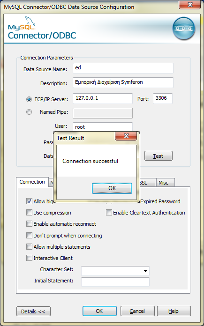The image size is (204, 326).
Task: Enable Cleartext Authentication checkbox
Action: click(109, 213)
